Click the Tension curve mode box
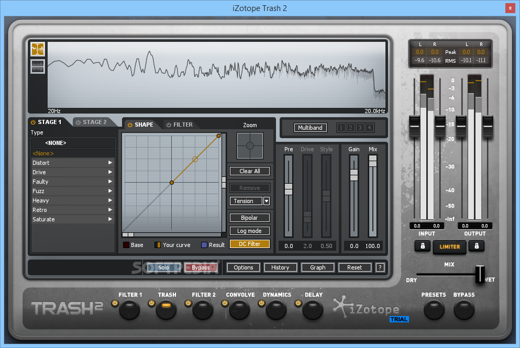Viewport: 520px width, 348px height. [246, 201]
